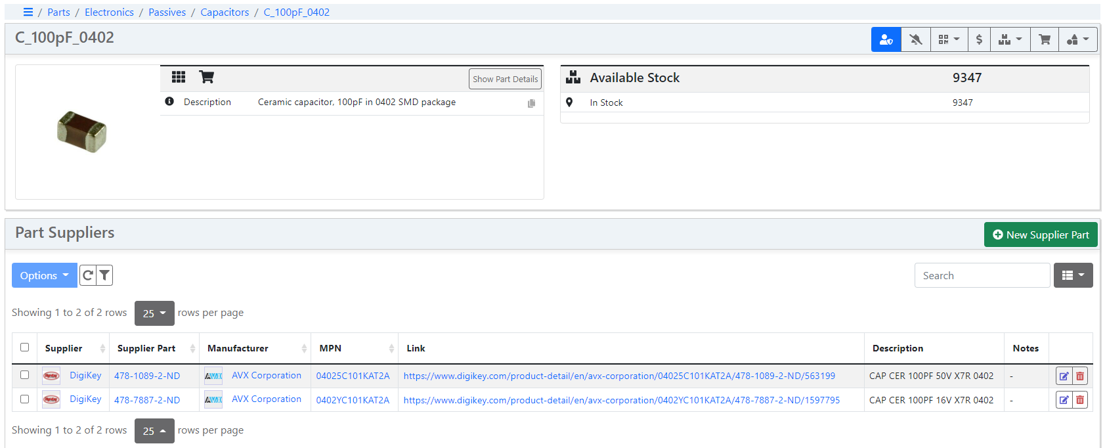Screen dimensions: 1105x448
Task: Delete the 478-1089-2-ND supplier part
Action: click(x=1080, y=376)
